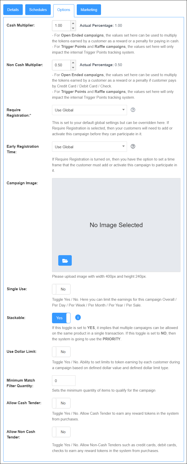Enable the Use Dollar Limit toggle

pos(61,352)
